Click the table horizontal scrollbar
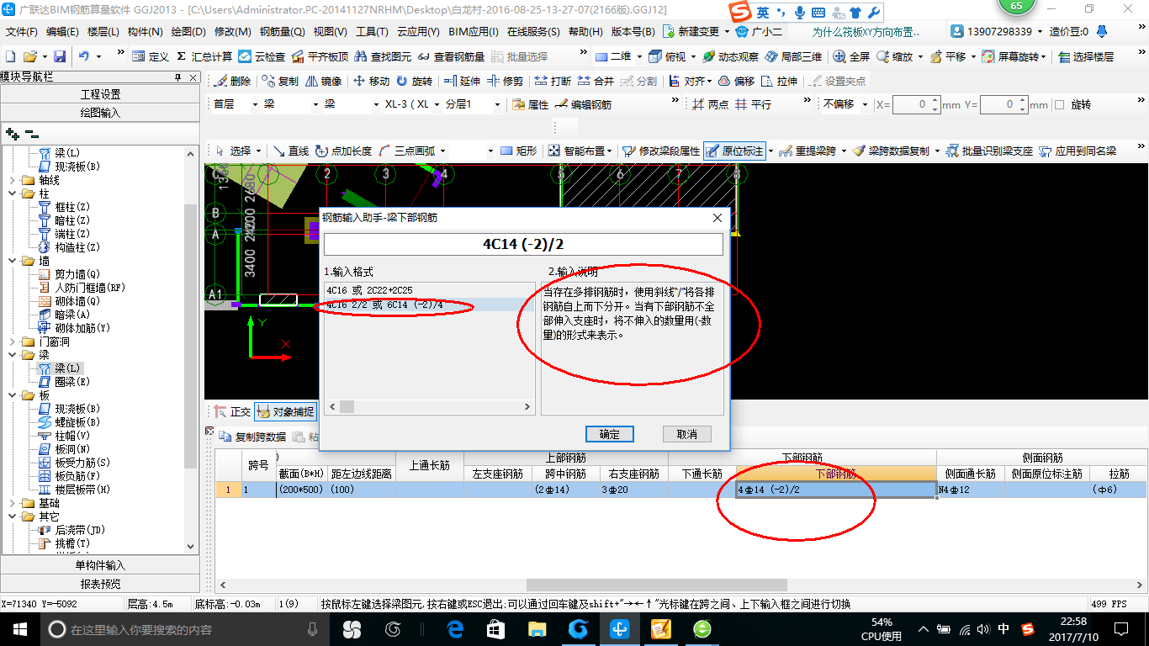The image size is (1149, 646). (656, 585)
